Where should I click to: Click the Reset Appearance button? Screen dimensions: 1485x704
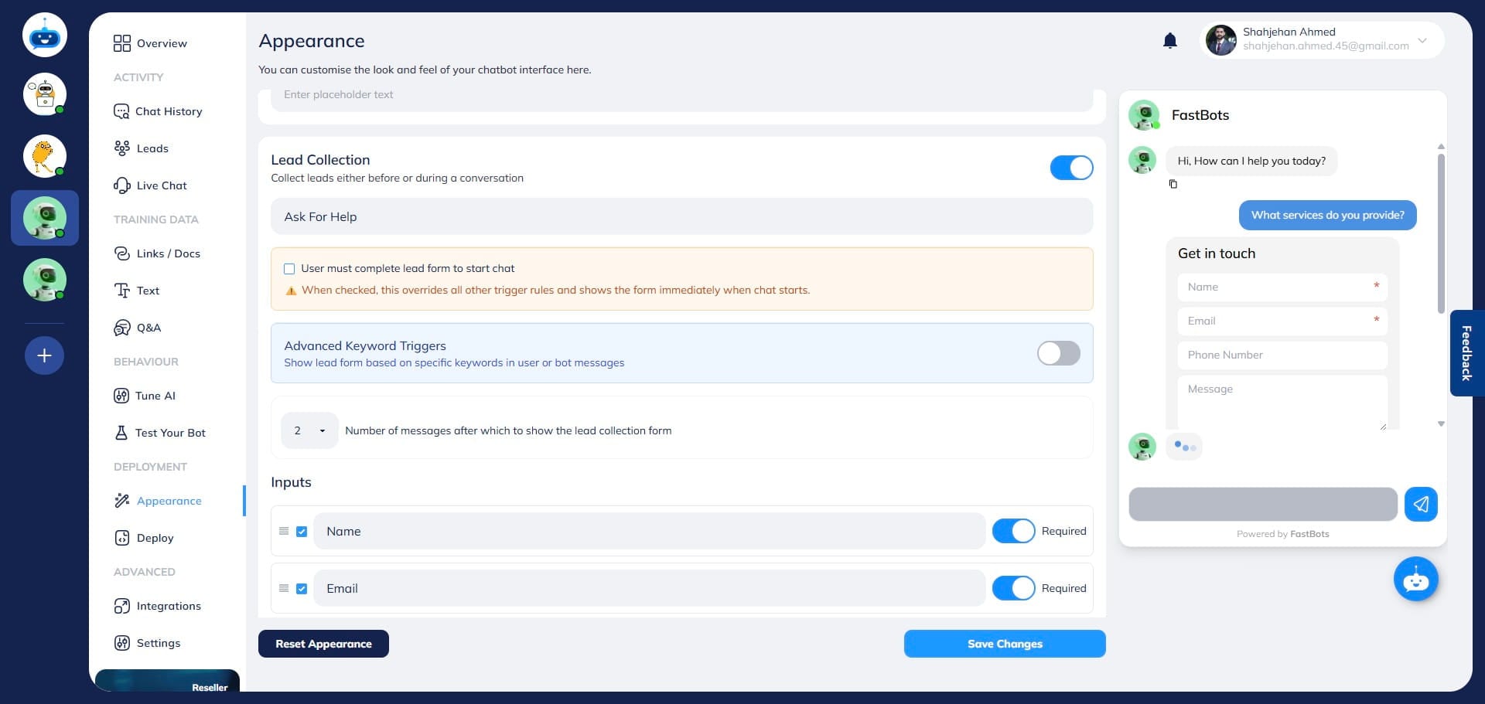323,643
